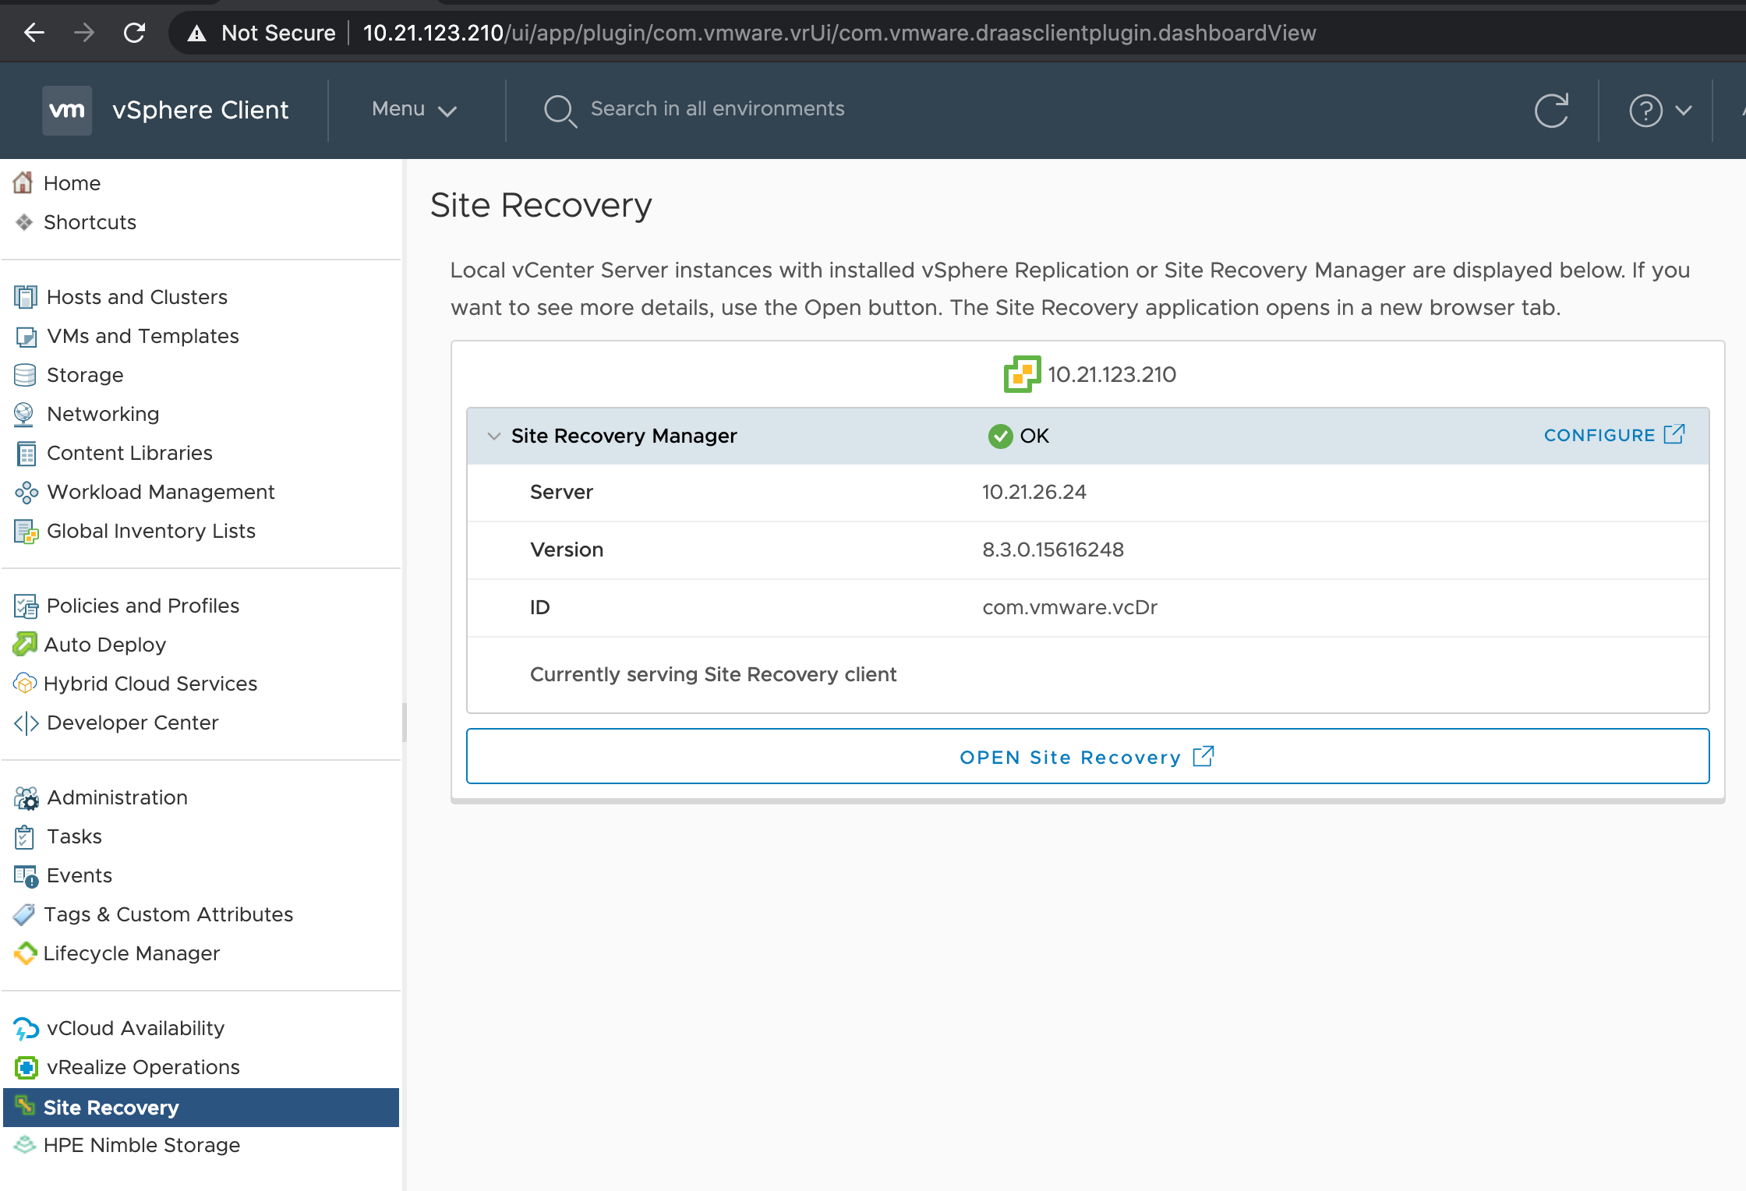Collapse the Site Recovery Manager section
The image size is (1746, 1191).
click(493, 436)
